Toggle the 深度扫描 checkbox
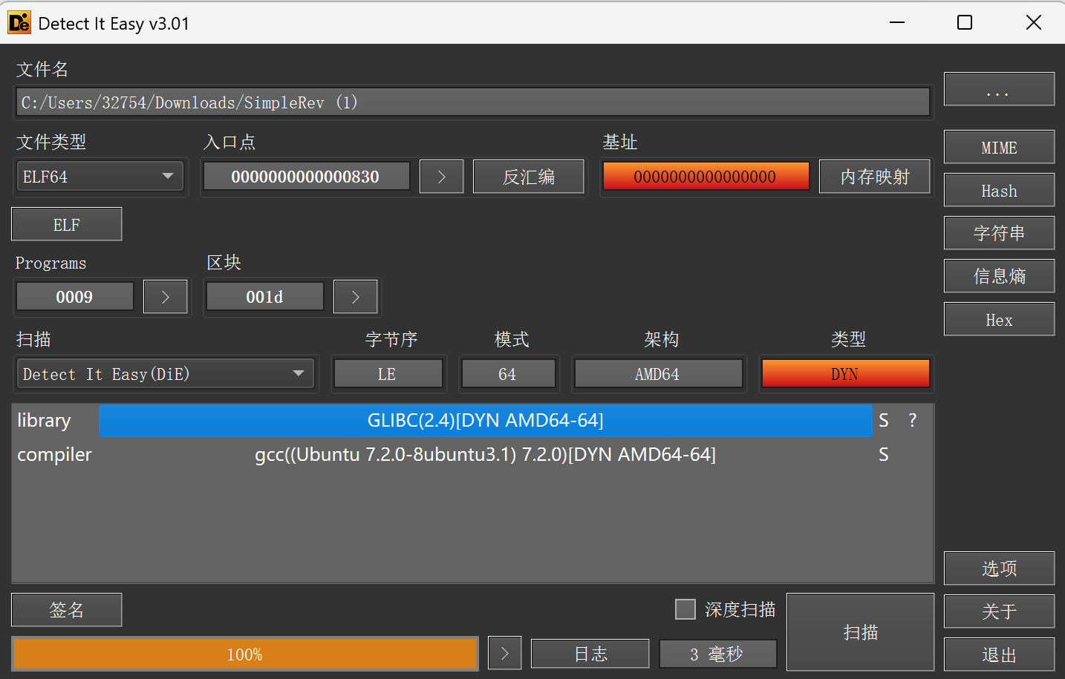The height and width of the screenshot is (679, 1065). pos(685,609)
